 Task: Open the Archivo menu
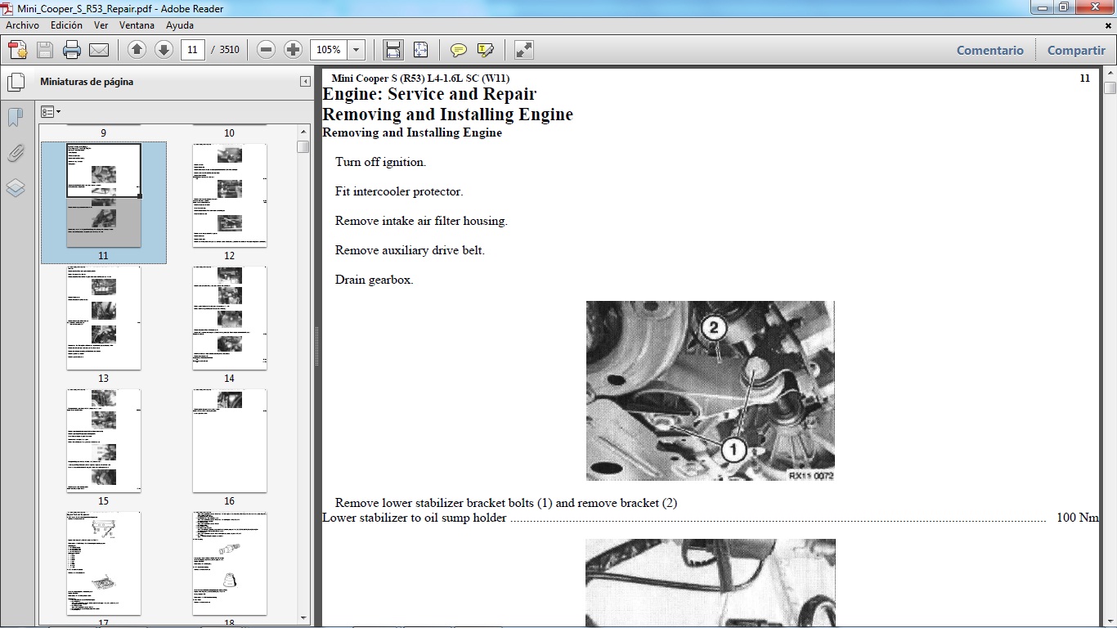(22, 25)
